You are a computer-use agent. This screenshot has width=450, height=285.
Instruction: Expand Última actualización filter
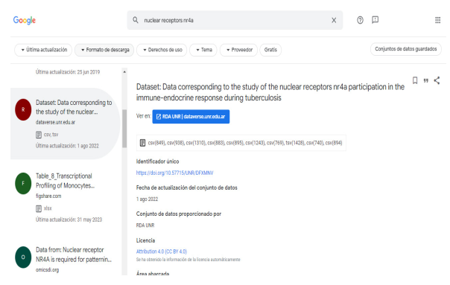pos(43,50)
